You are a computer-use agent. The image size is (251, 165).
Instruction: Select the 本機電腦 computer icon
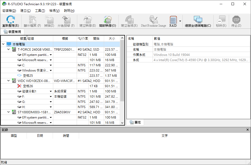(9, 44)
